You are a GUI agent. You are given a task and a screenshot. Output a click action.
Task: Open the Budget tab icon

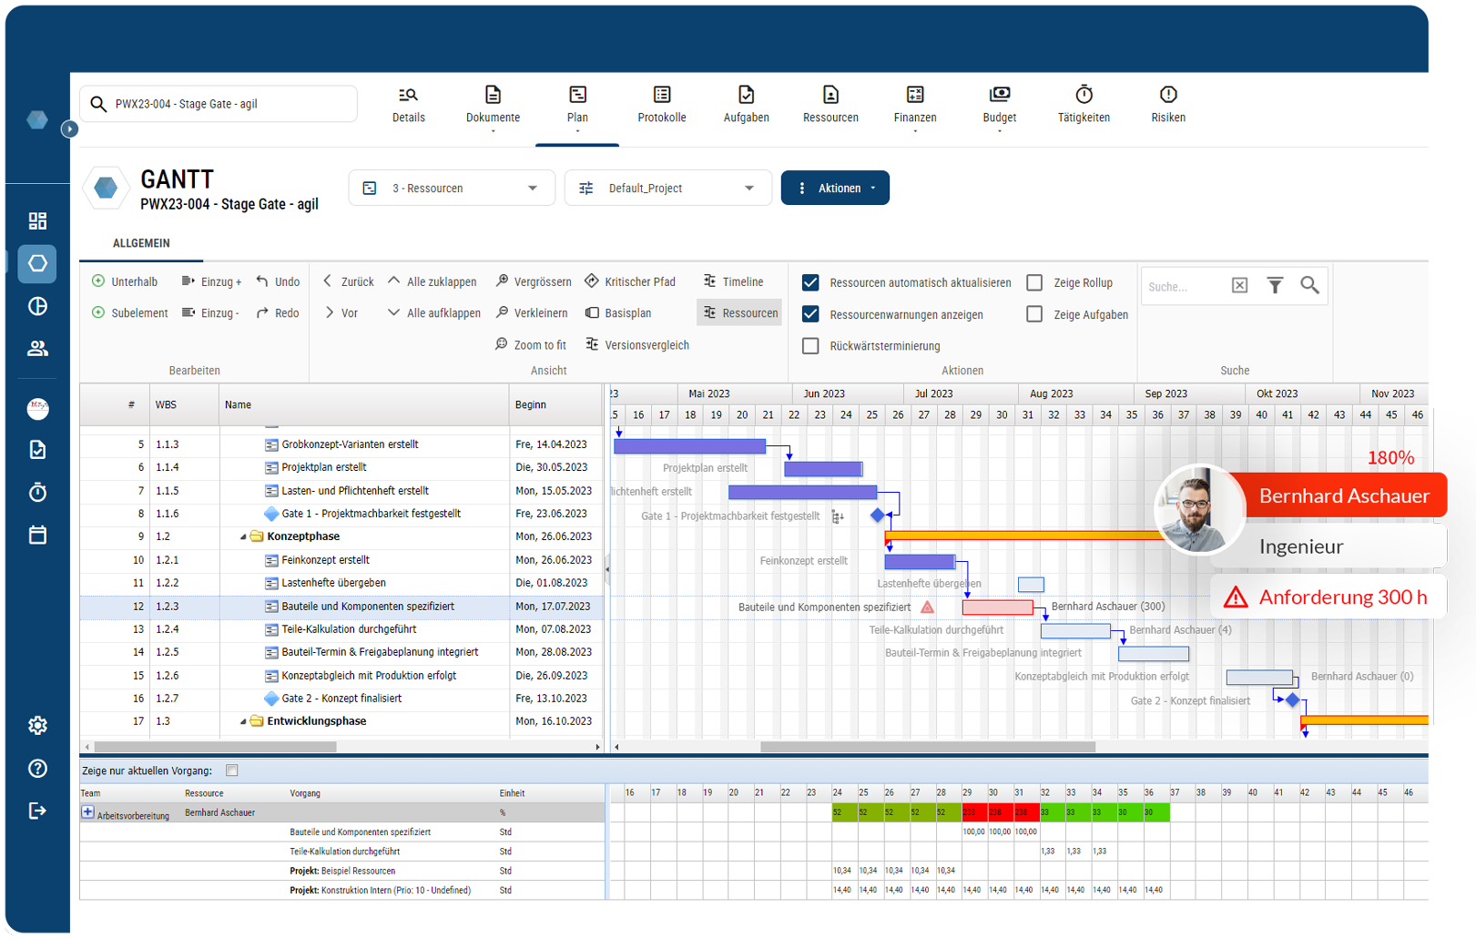[1000, 94]
